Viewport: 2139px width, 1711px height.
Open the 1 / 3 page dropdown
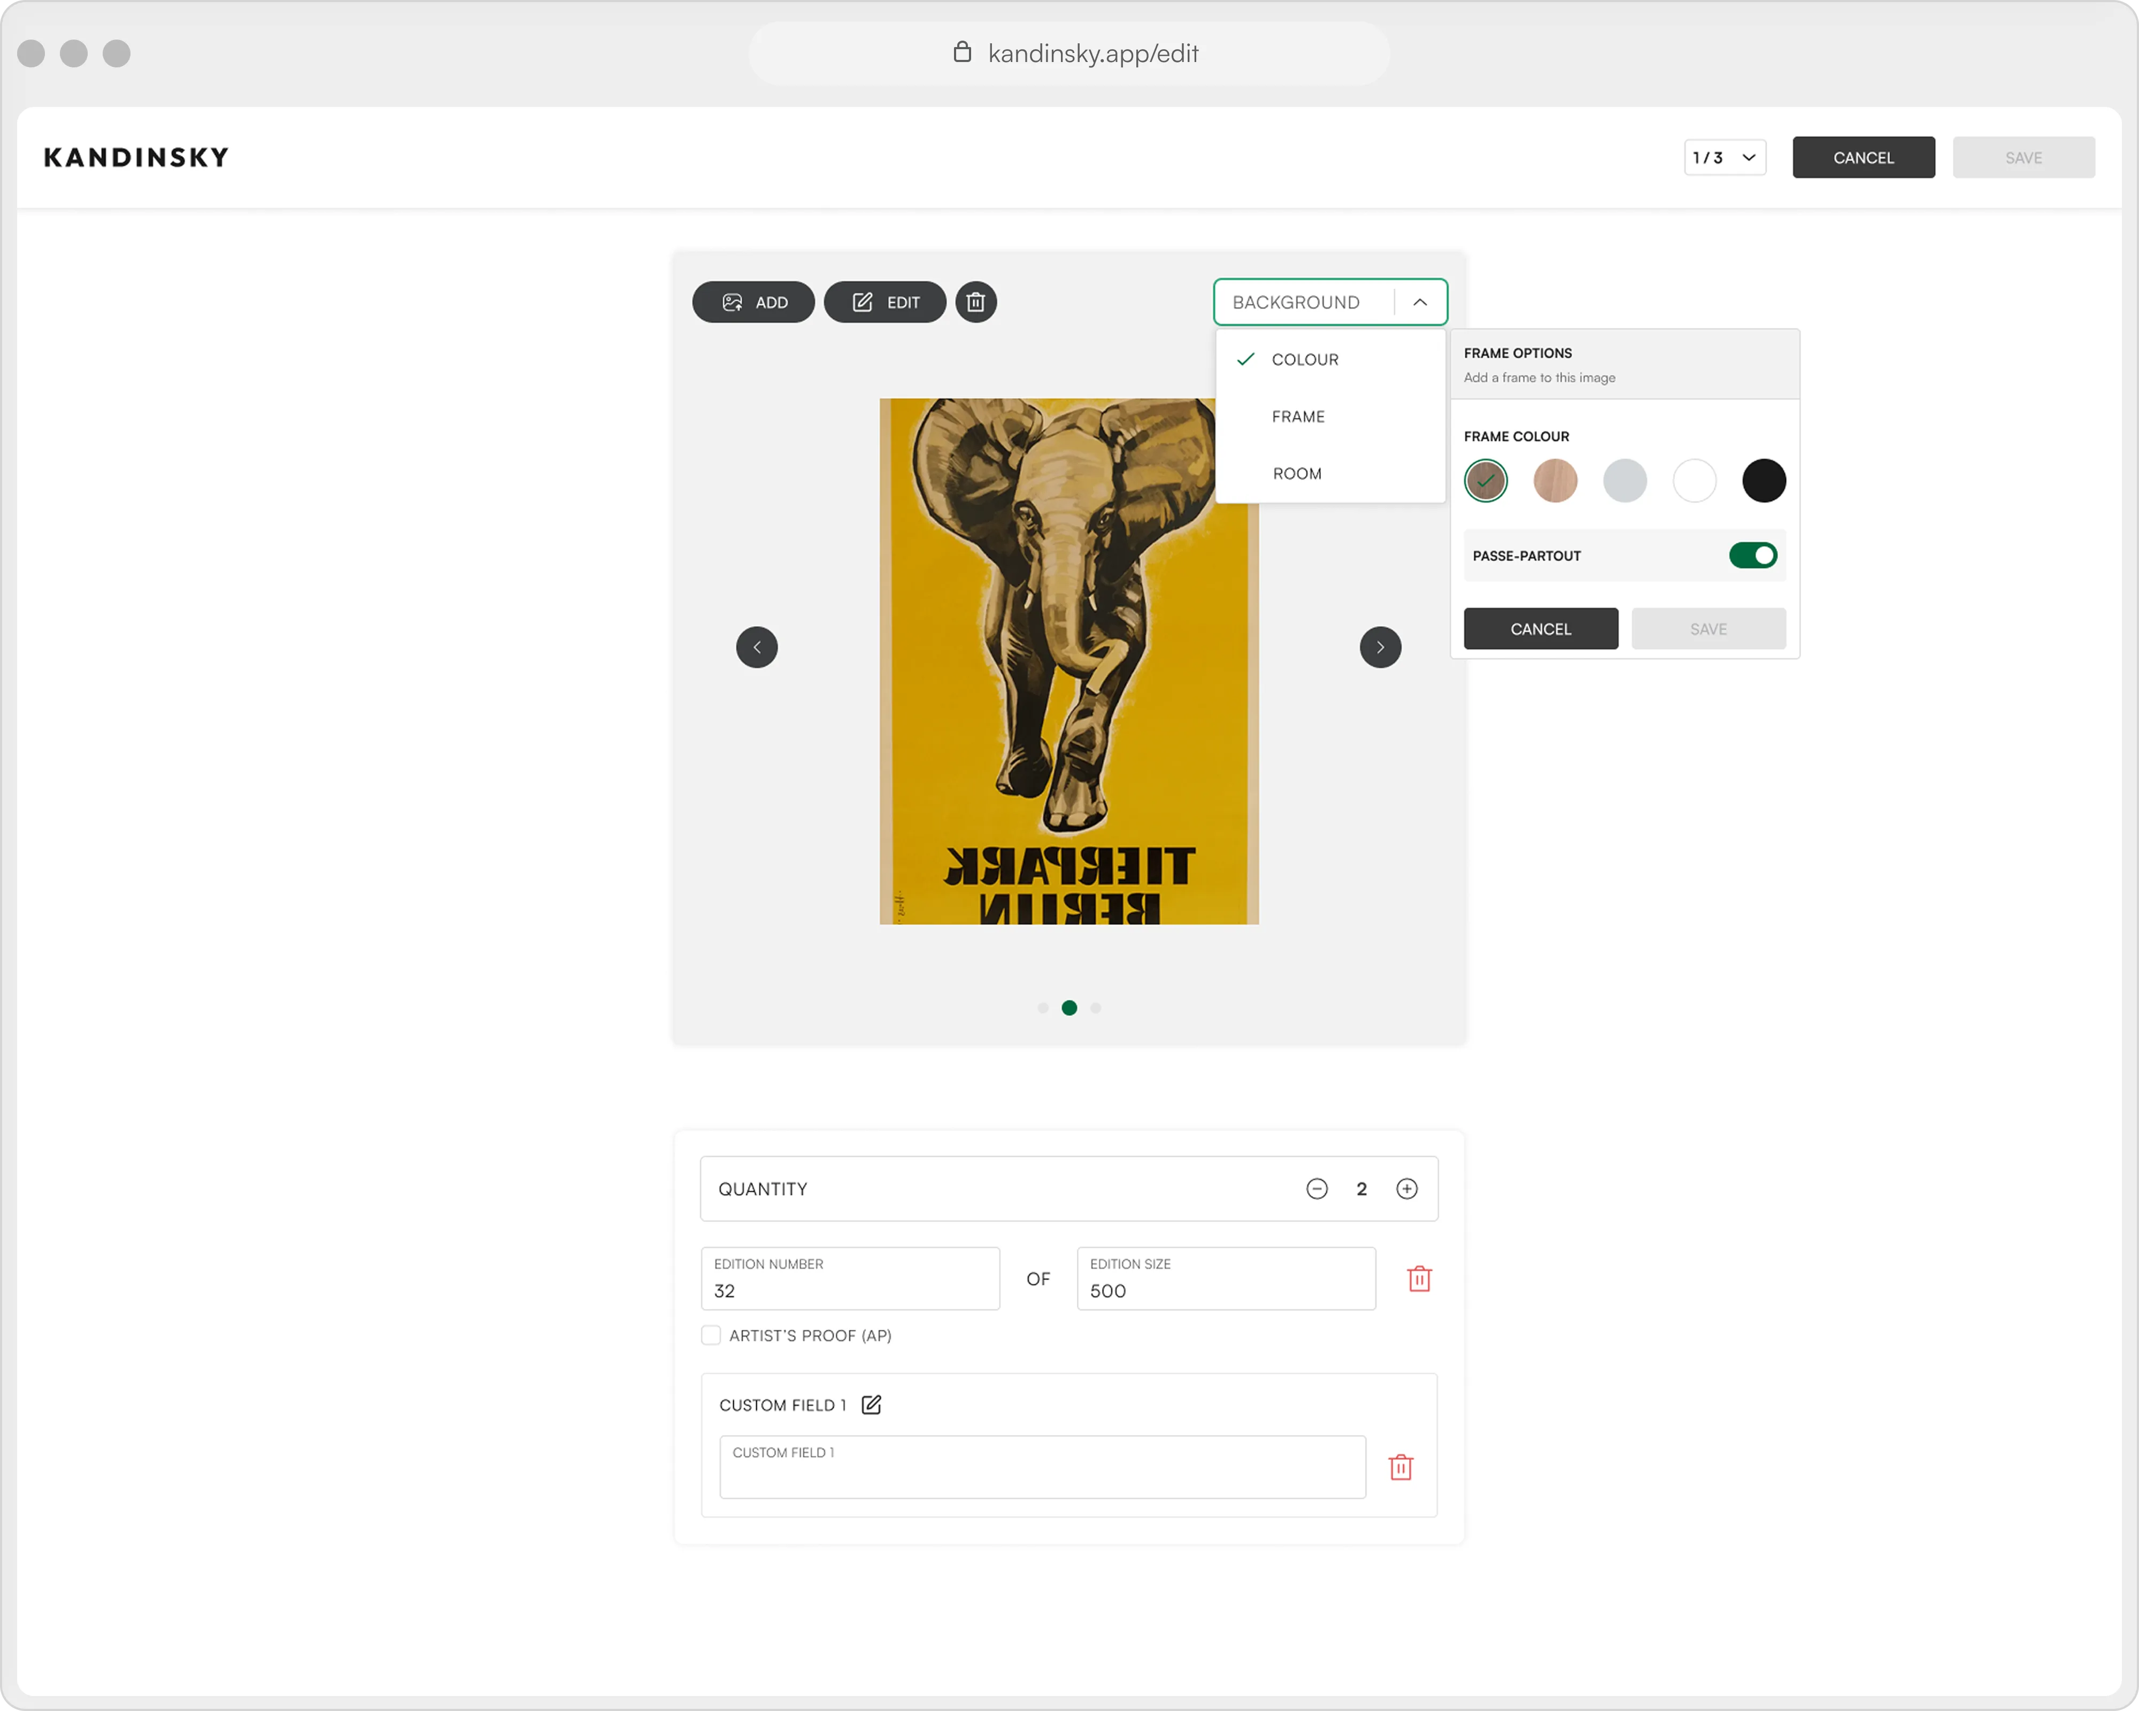click(1724, 158)
